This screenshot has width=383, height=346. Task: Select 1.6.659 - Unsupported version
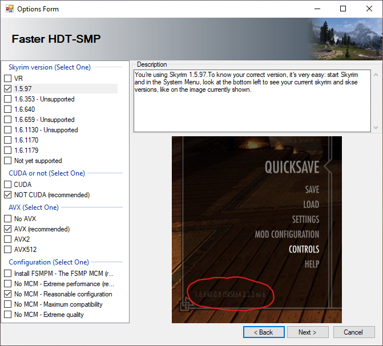pyautogui.click(x=8, y=120)
